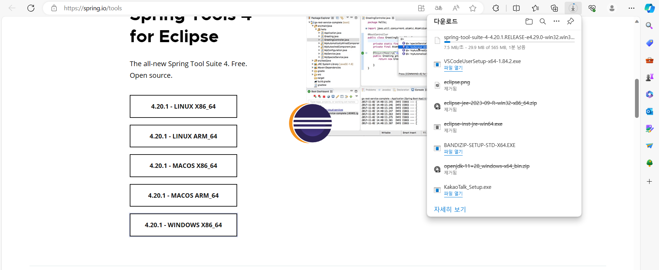
Task: Open the sidebar games chess icon
Action: 649,77
